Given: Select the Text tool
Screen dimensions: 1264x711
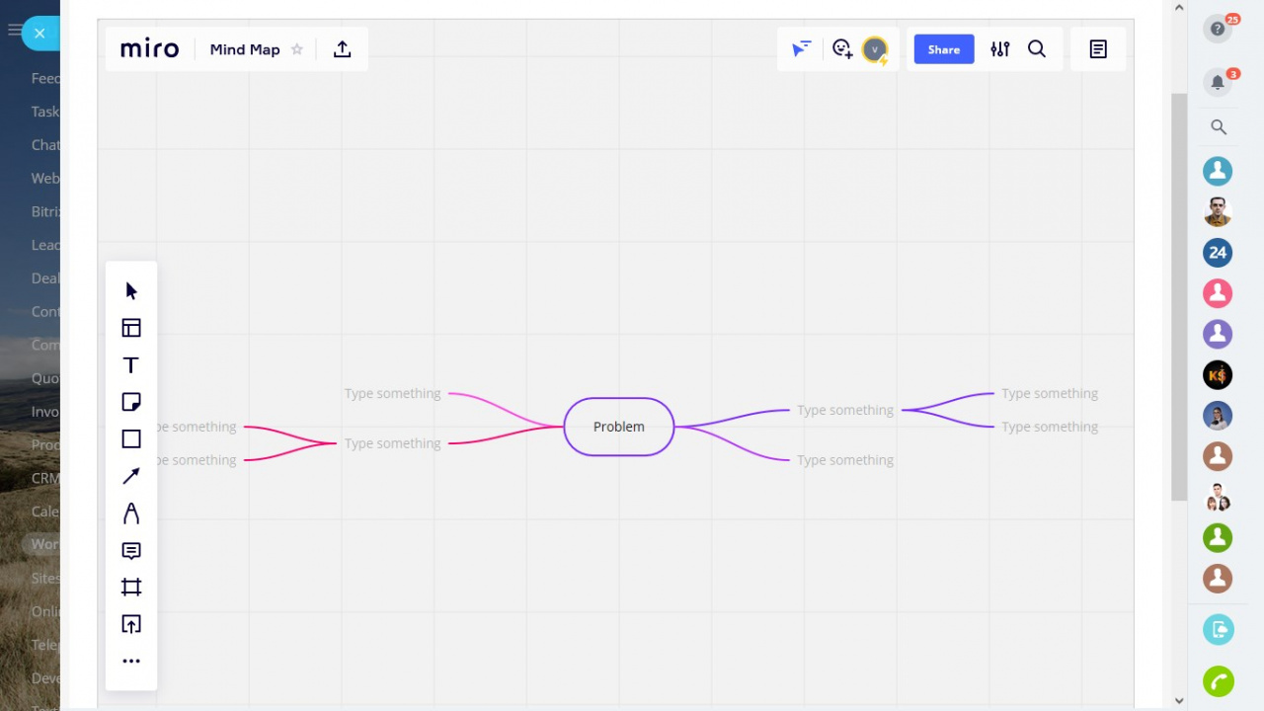Looking at the screenshot, I should click(131, 365).
